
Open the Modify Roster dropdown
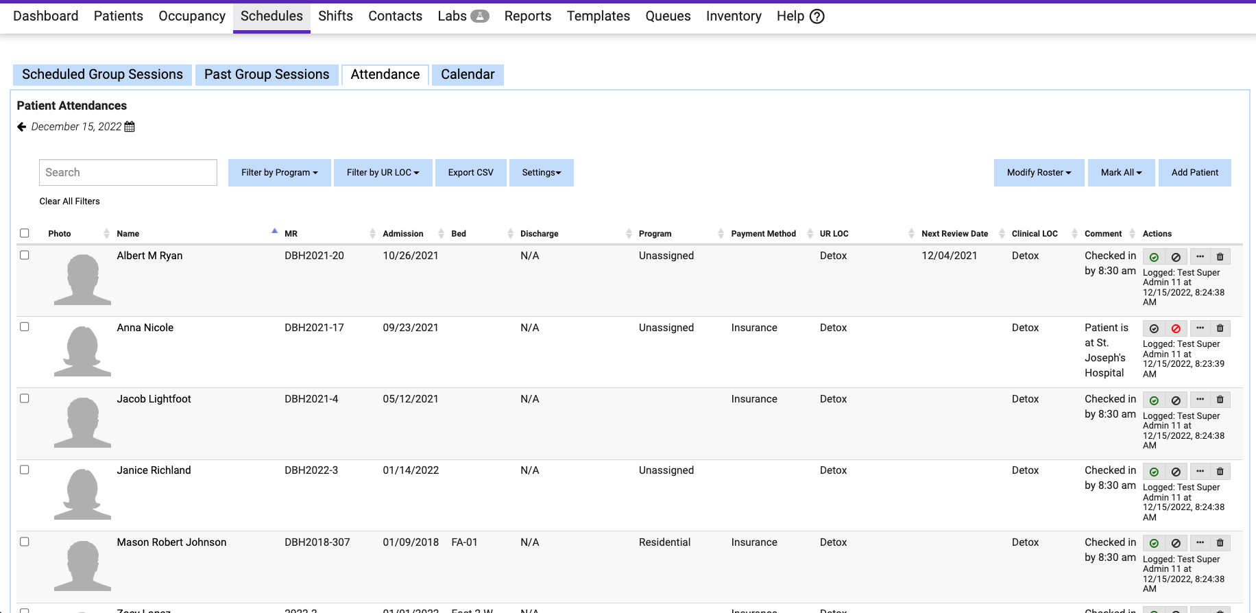click(x=1039, y=173)
